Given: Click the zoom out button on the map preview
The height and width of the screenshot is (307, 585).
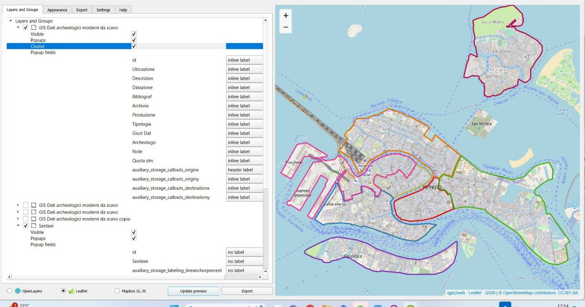Looking at the screenshot, I should 286,27.
